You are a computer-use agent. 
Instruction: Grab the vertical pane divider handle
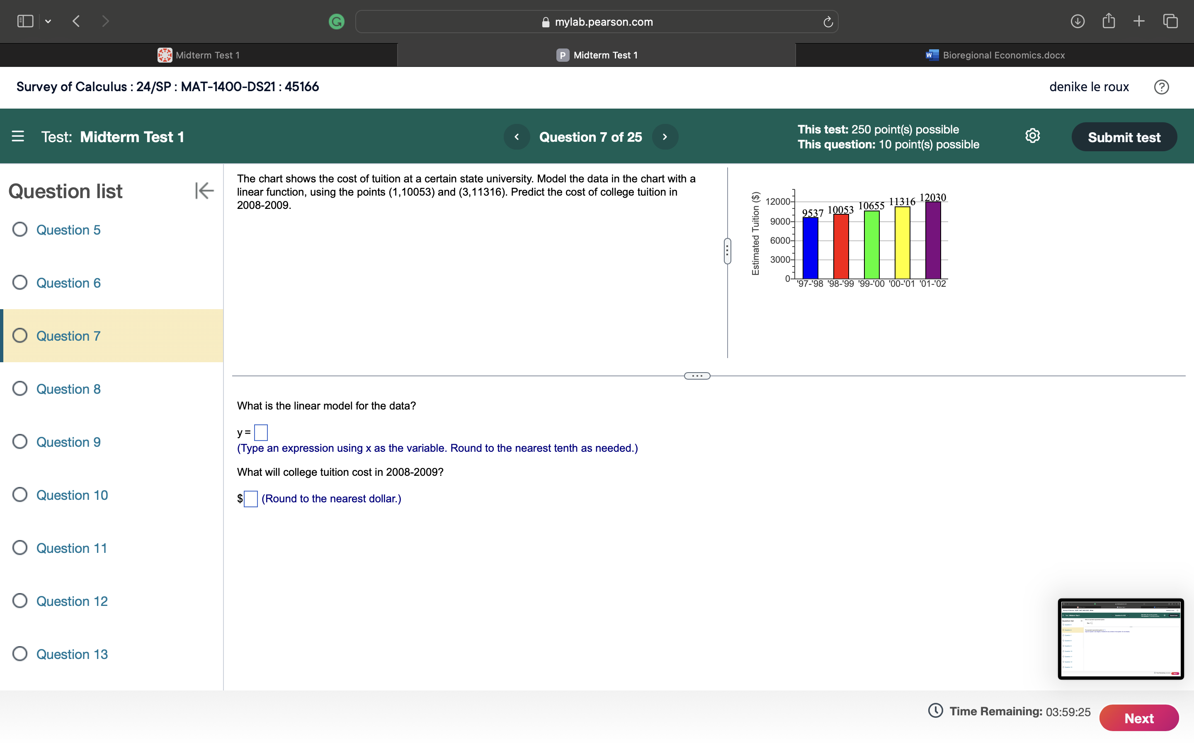(727, 251)
